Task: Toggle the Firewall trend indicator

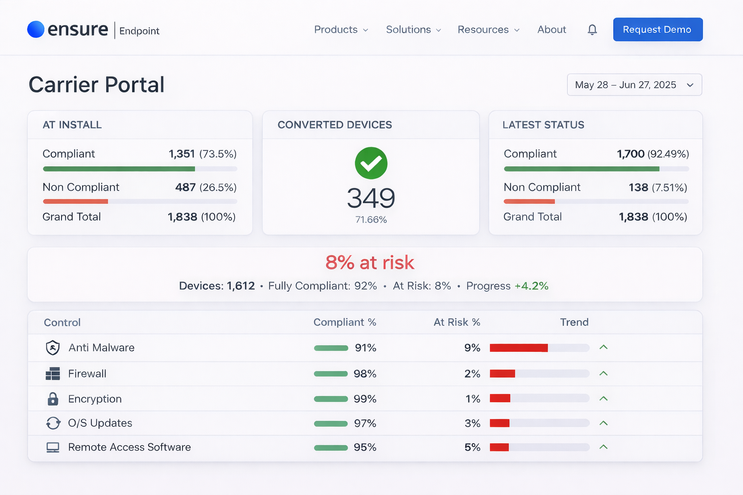Action: (x=603, y=374)
